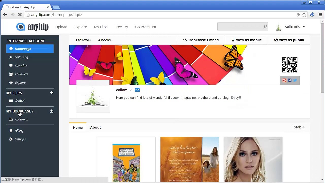Click the callamilk bookcase icon
The width and height of the screenshot is (325, 183).
(x=11, y=119)
